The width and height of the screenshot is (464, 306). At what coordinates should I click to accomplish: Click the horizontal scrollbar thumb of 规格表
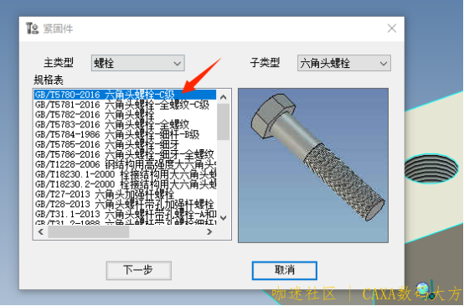(x=89, y=231)
